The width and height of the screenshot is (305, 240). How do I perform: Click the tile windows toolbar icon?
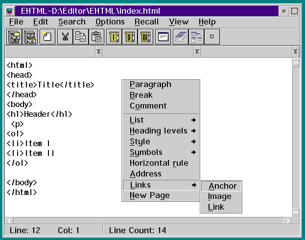pyautogui.click(x=196, y=37)
